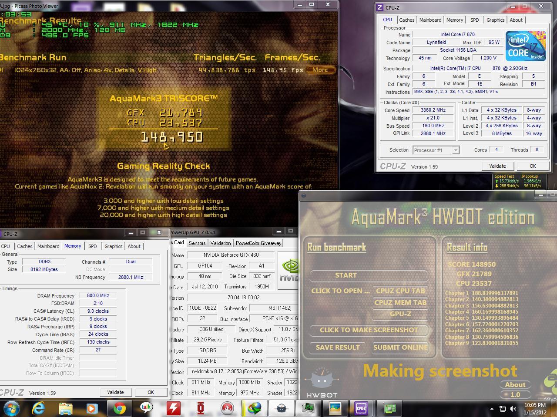
Task: Click Validate in bottom-left CPU-Z window
Action: pos(115,392)
